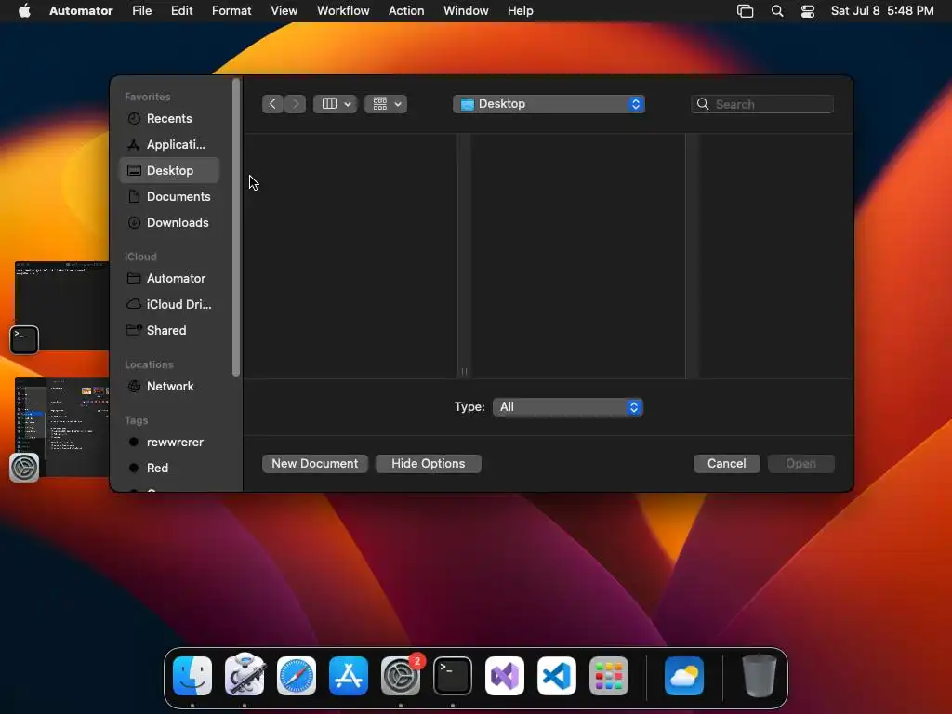Click the New Document button

tap(315, 464)
